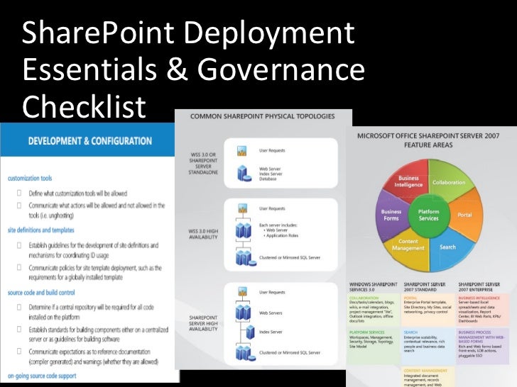The image size is (517, 387).
Task: Tick 'Establish standards for building components' checkbox
Action: (x=19, y=329)
